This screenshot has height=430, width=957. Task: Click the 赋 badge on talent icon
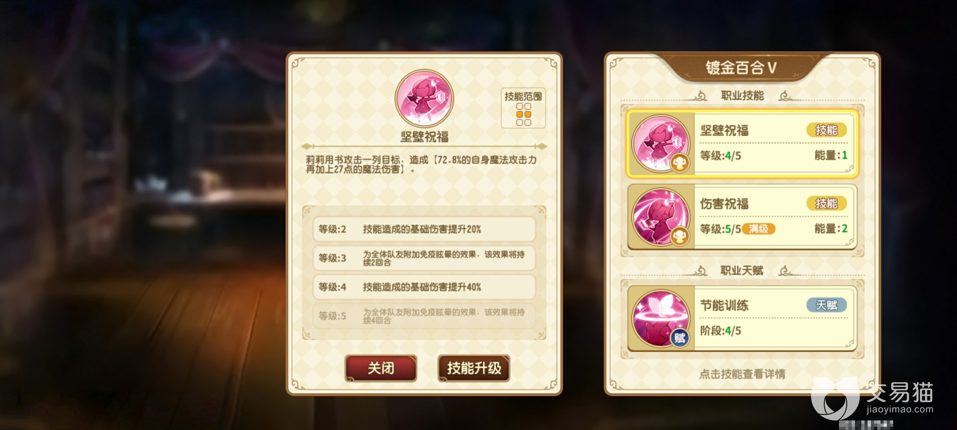click(x=679, y=338)
